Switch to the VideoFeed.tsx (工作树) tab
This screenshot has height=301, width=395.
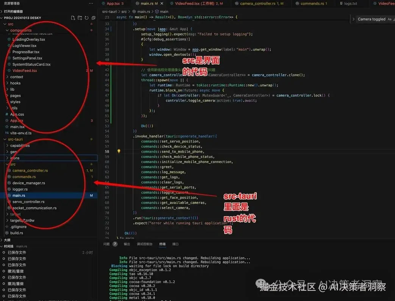[x=199, y=3]
